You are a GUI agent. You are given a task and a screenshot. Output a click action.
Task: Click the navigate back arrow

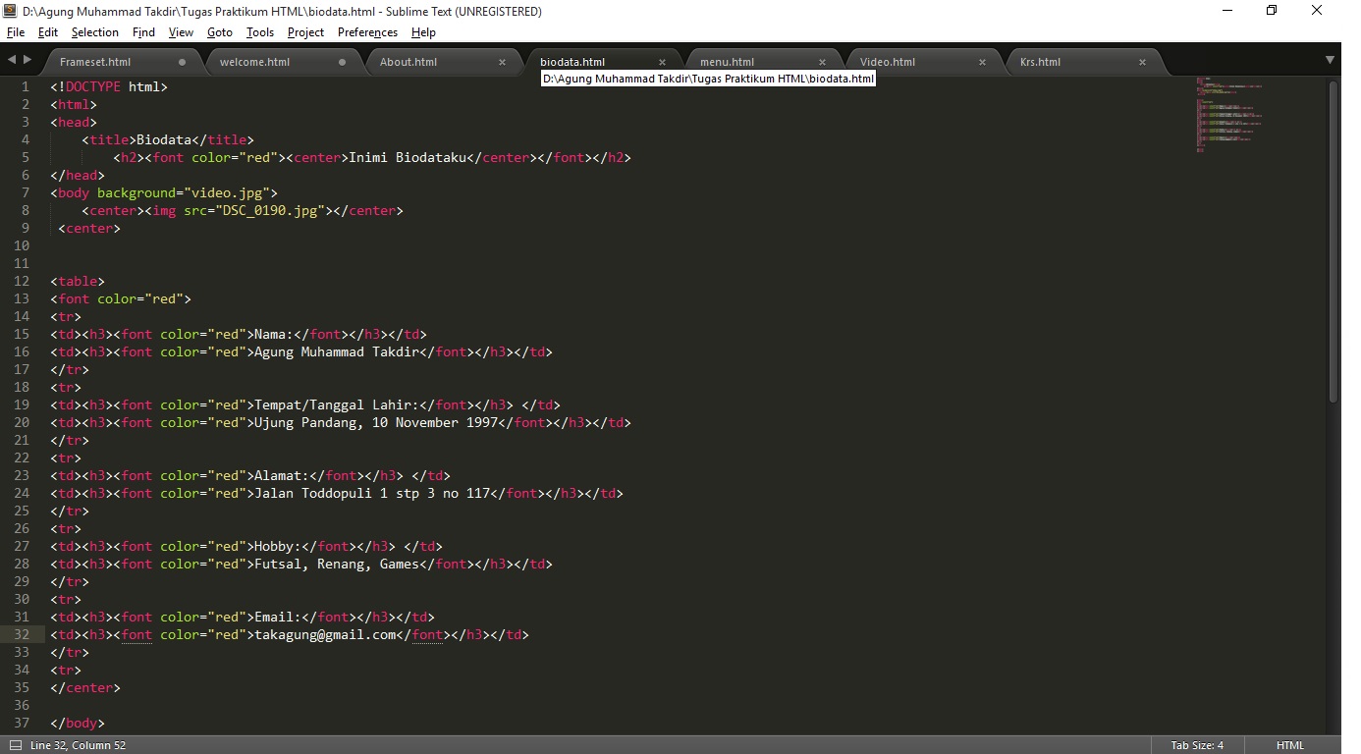point(10,60)
